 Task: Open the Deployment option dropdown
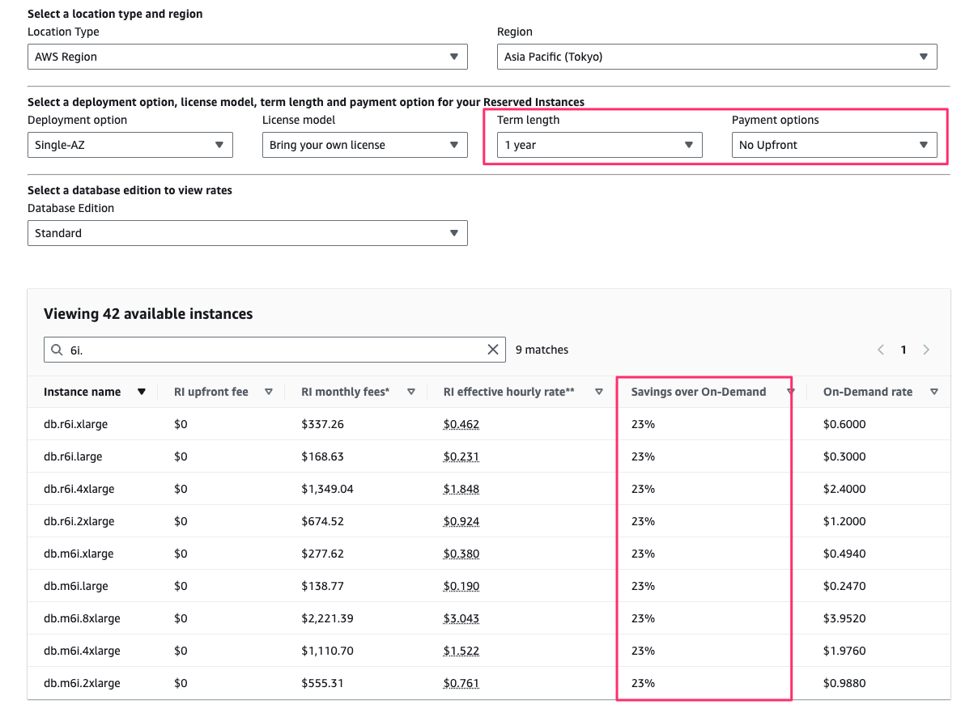tap(130, 145)
